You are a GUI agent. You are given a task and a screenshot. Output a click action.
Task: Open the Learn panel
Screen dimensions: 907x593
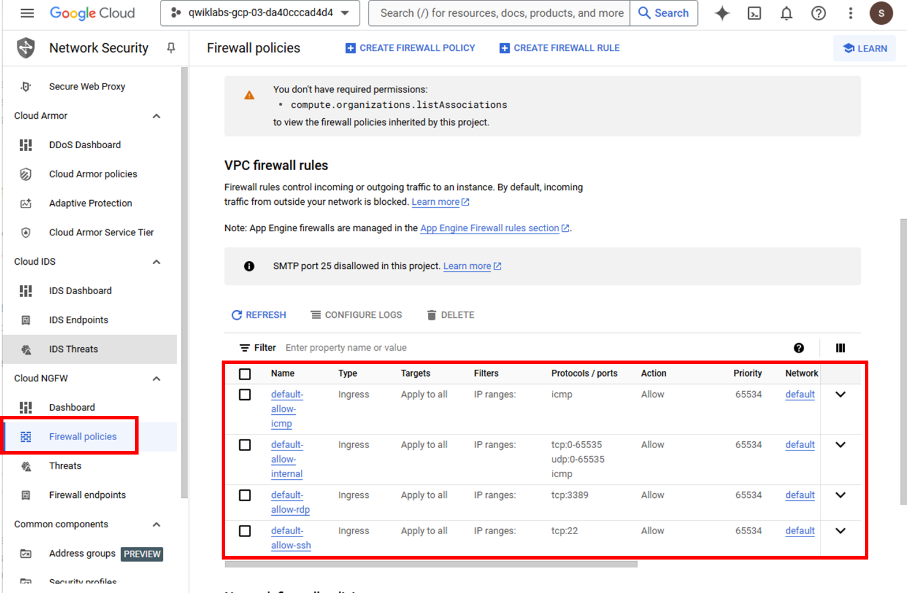(x=864, y=48)
